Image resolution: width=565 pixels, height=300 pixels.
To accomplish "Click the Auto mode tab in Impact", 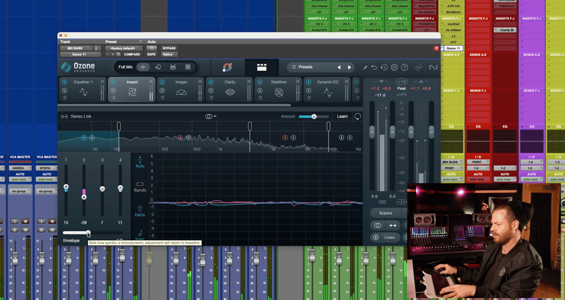I will coord(140,162).
